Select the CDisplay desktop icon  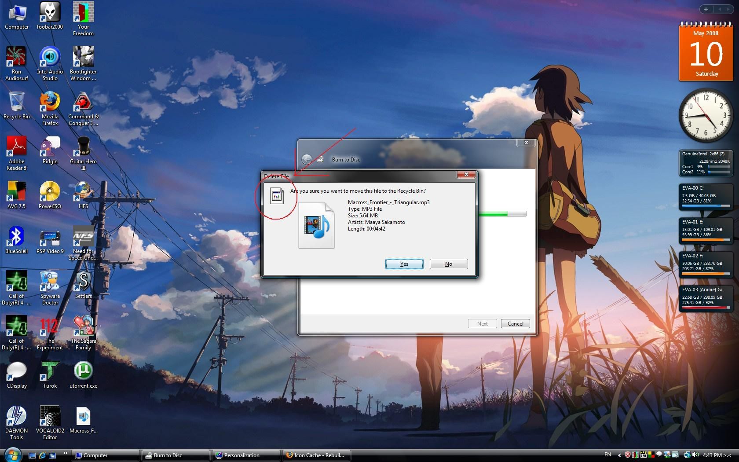(x=16, y=375)
